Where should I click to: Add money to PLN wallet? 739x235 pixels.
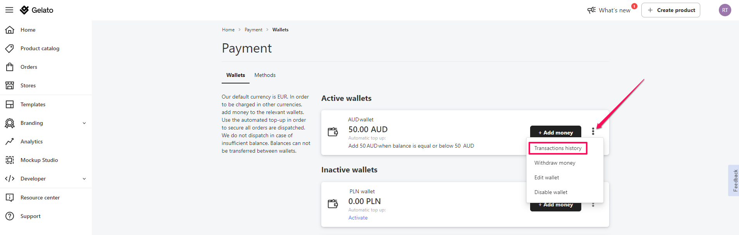coord(555,206)
